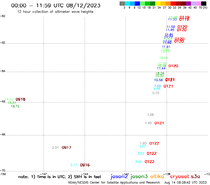Click wave height value 1.45
Viewport: 210px width, 185px height.
[148, 123]
